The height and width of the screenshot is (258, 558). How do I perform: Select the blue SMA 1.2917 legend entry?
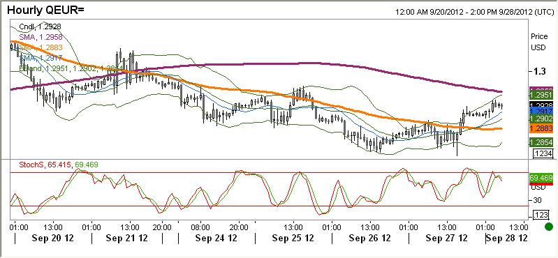coord(41,58)
